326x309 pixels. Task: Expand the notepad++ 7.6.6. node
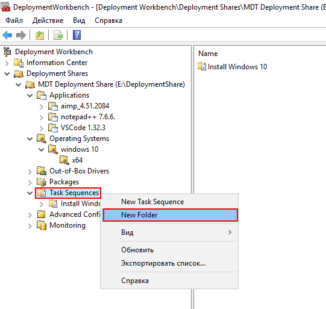(42, 117)
